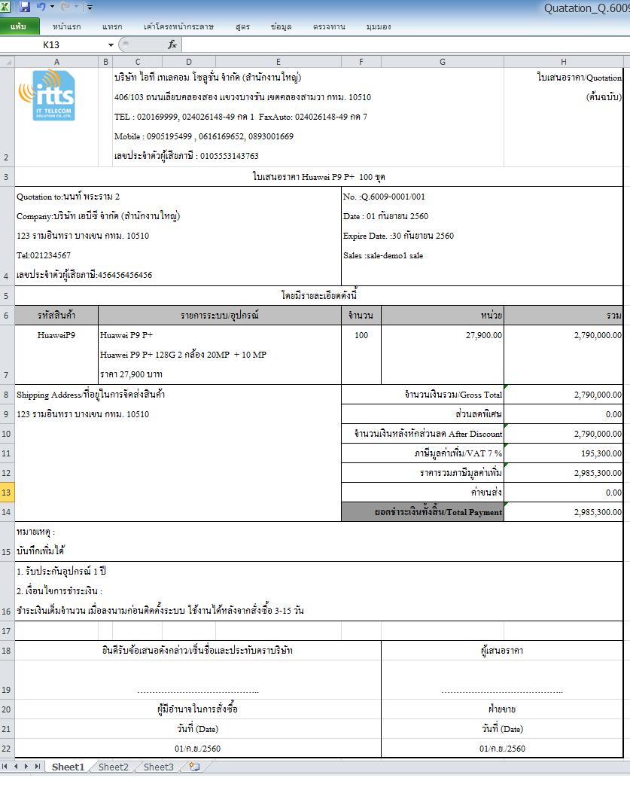This screenshot has height=787, width=630.
Task: Select column H header
Action: pyautogui.click(x=564, y=62)
